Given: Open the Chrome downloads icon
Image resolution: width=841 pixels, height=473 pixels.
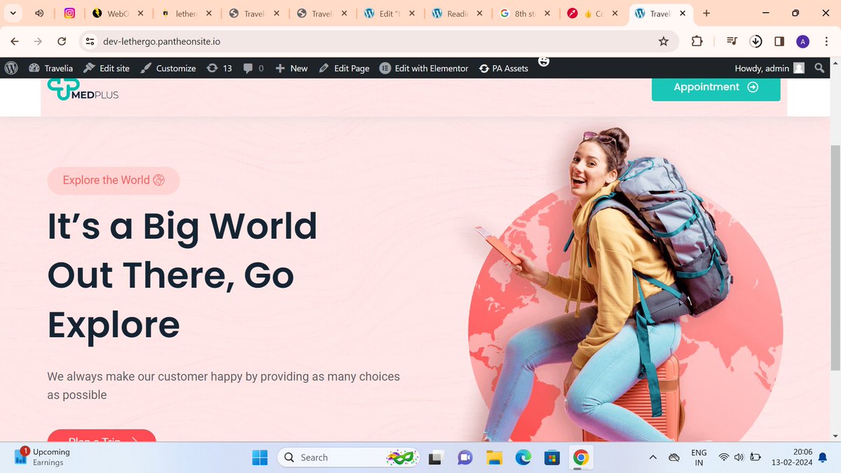Looking at the screenshot, I should point(755,41).
